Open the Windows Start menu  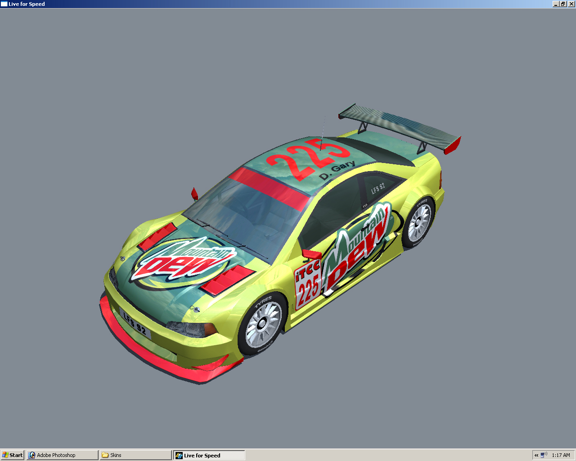[12, 455]
